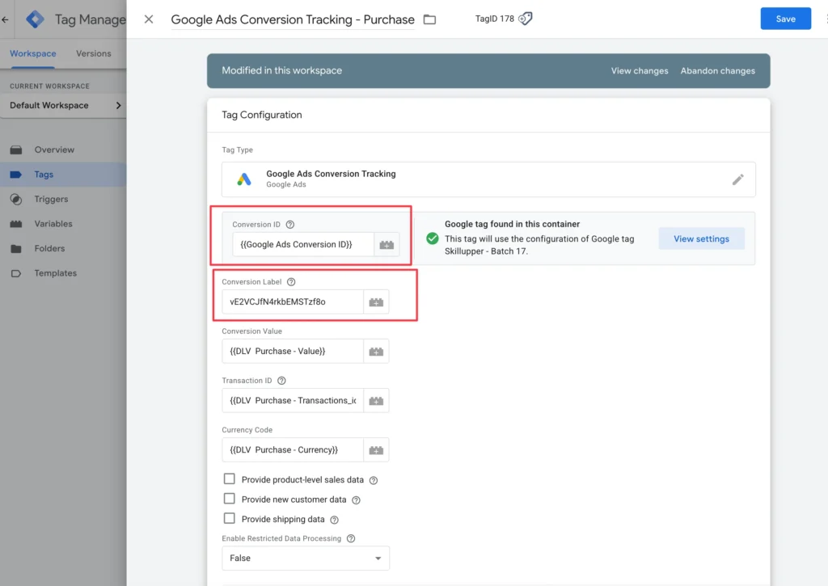The height and width of the screenshot is (586, 828).
Task: Insert variable for Currency Code field
Action: 376,450
